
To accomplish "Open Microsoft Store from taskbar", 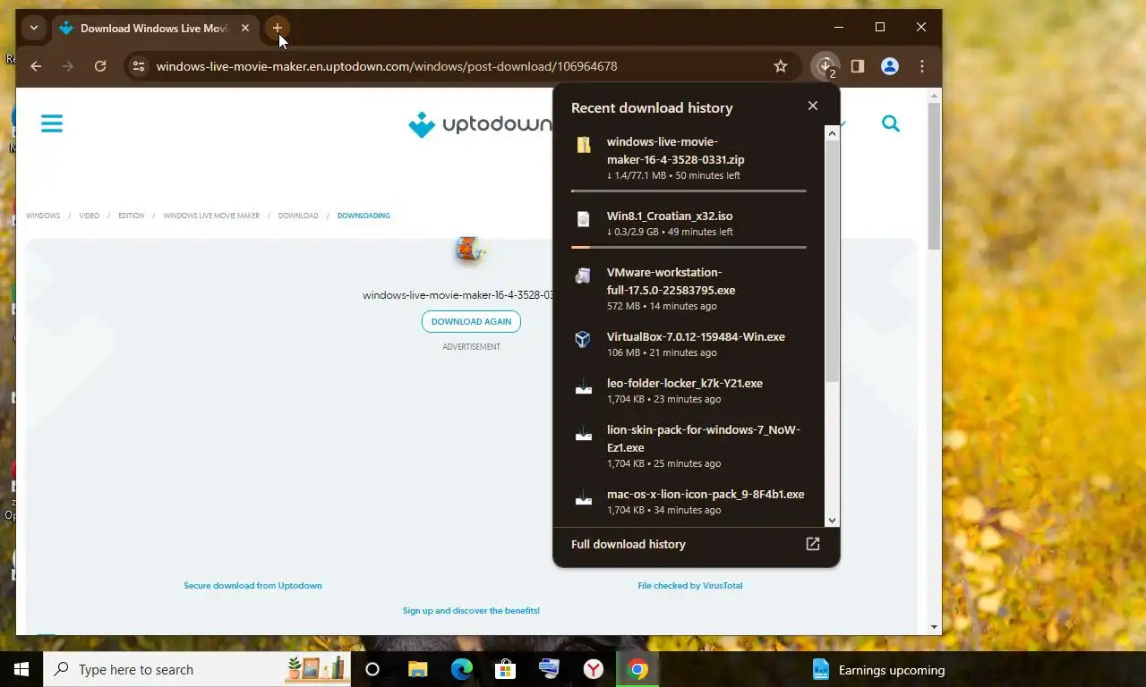I will (505, 669).
